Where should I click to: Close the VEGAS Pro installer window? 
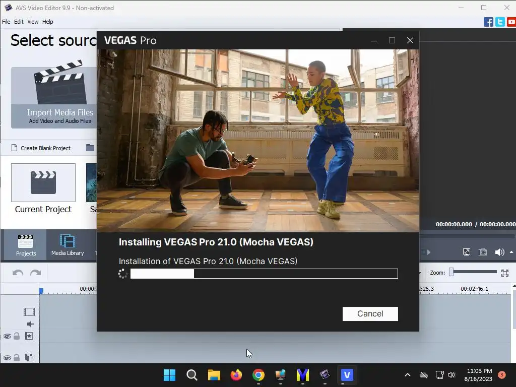click(410, 40)
